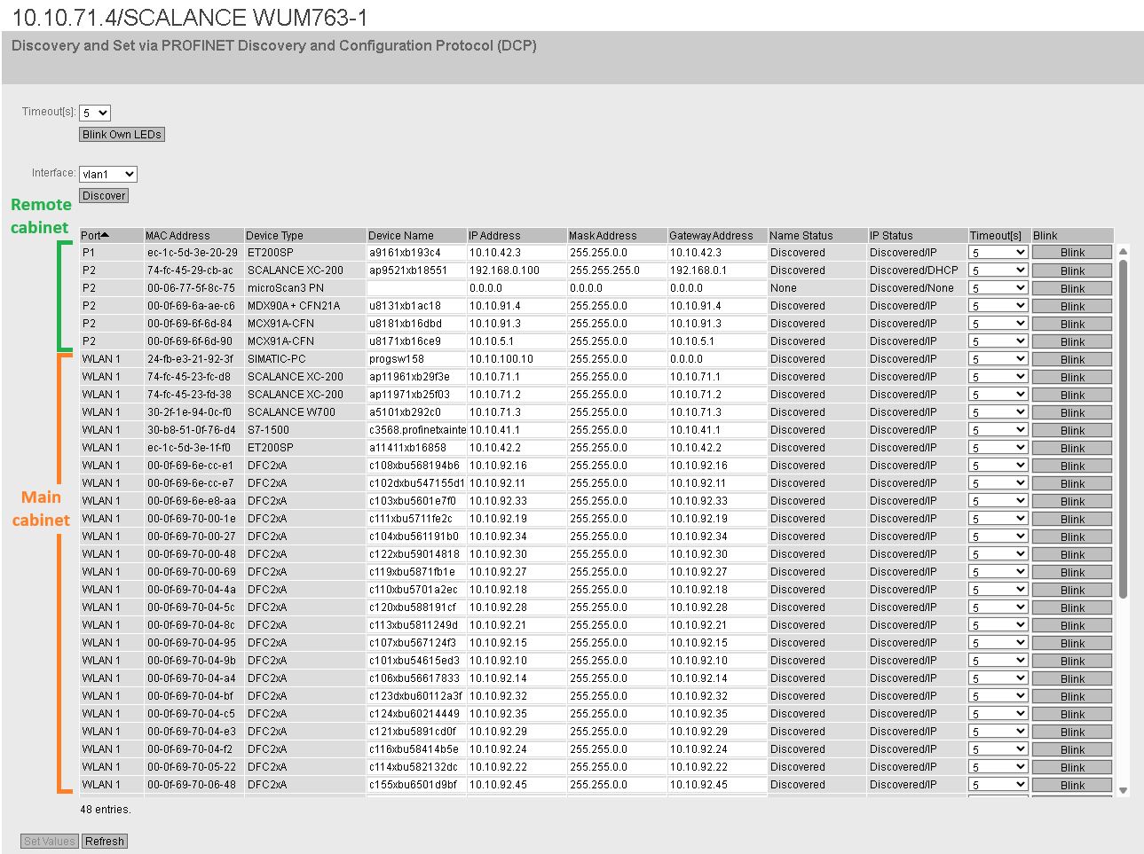The height and width of the screenshot is (854, 1144).
Task: Blink the SIMATIC-PC progsw158
Action: pyautogui.click(x=1072, y=359)
